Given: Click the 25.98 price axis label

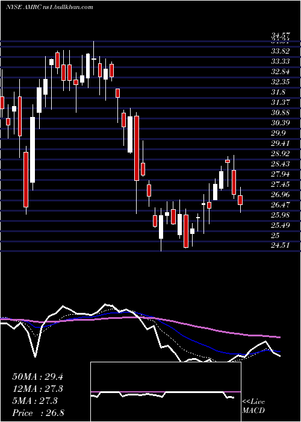Looking at the screenshot, I should 281,215.
